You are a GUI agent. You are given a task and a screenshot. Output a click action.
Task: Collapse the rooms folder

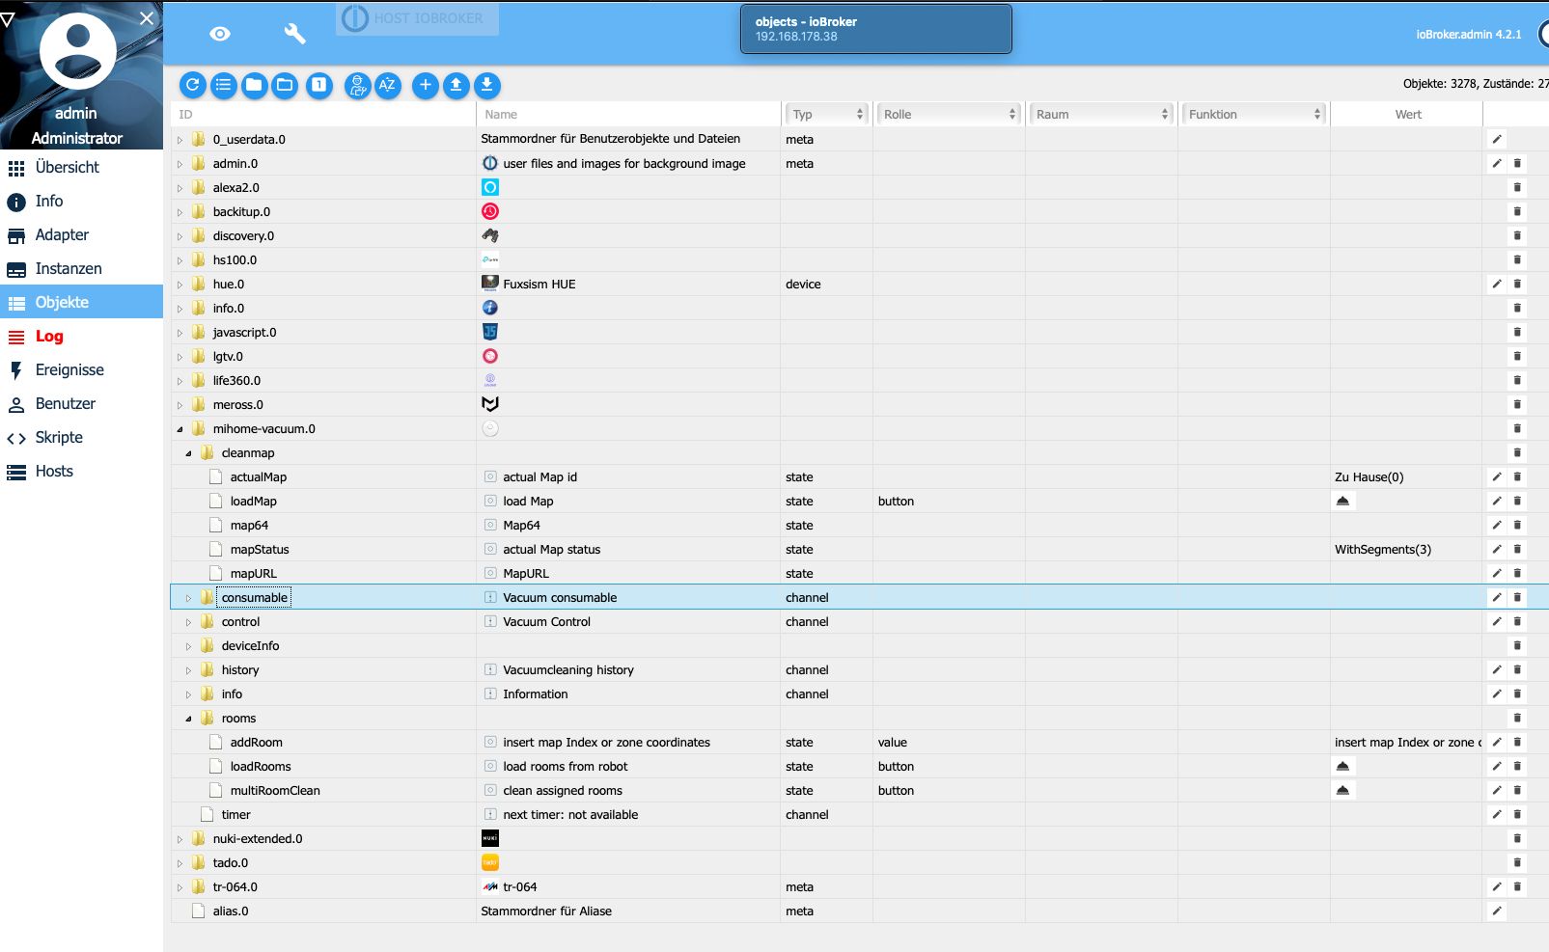coord(188,719)
